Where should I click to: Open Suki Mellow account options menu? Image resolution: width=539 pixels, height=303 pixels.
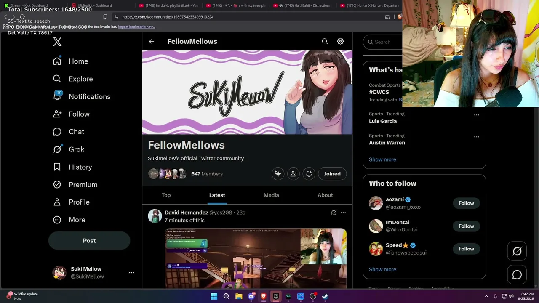click(131, 273)
